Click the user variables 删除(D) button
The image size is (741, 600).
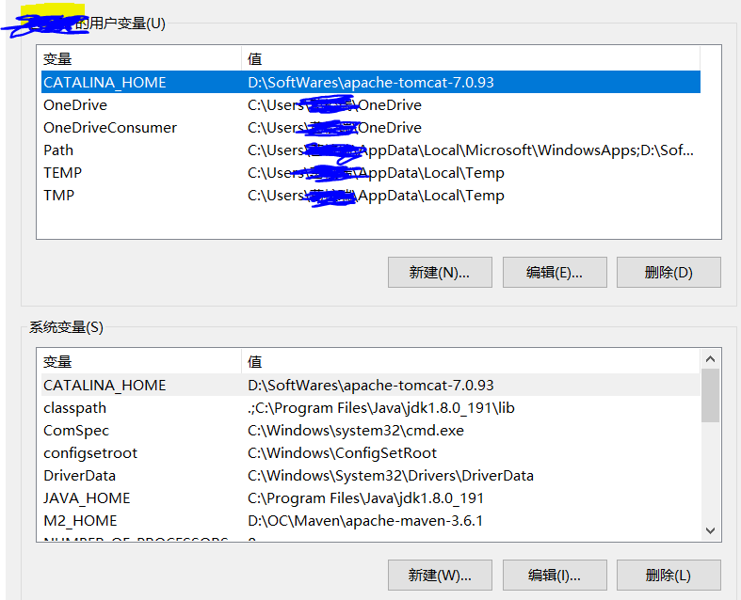(x=669, y=273)
